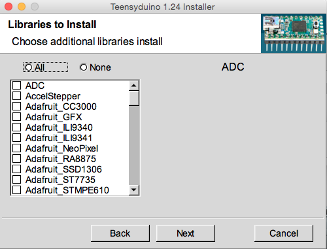Click the library list scroll up arrow

(134, 86)
